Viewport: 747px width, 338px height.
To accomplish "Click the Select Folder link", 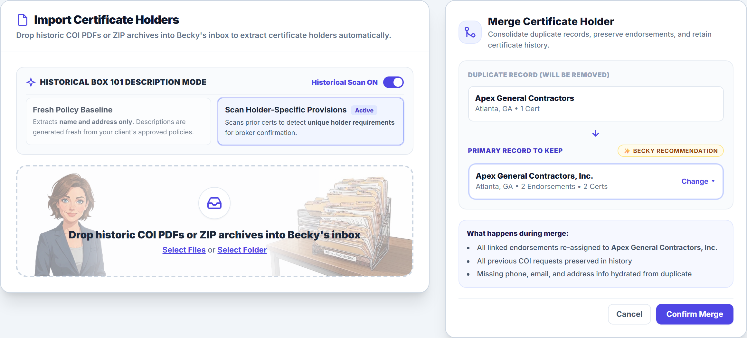I will 242,250.
